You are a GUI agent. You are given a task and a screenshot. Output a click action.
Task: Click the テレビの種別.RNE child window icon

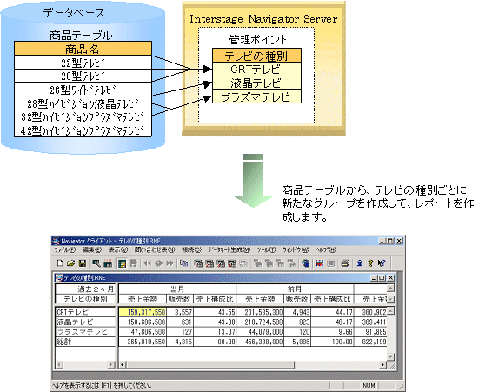[59, 278]
